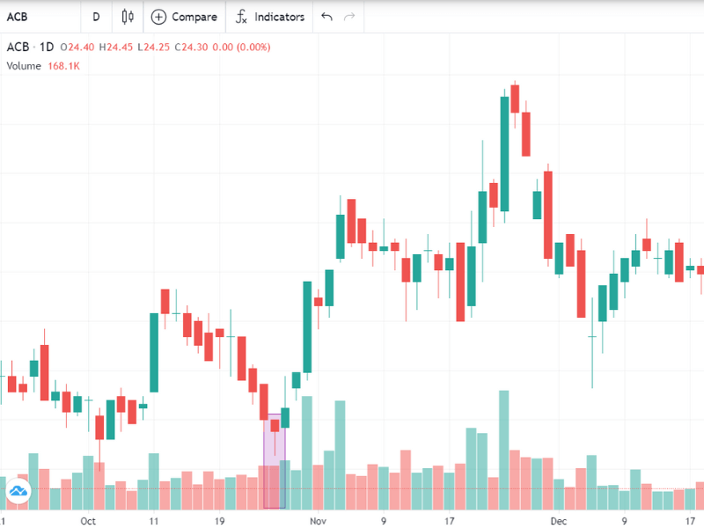This screenshot has width=704, height=528.
Task: Click the purple highlighted rectangle drawing
Action: (x=275, y=461)
